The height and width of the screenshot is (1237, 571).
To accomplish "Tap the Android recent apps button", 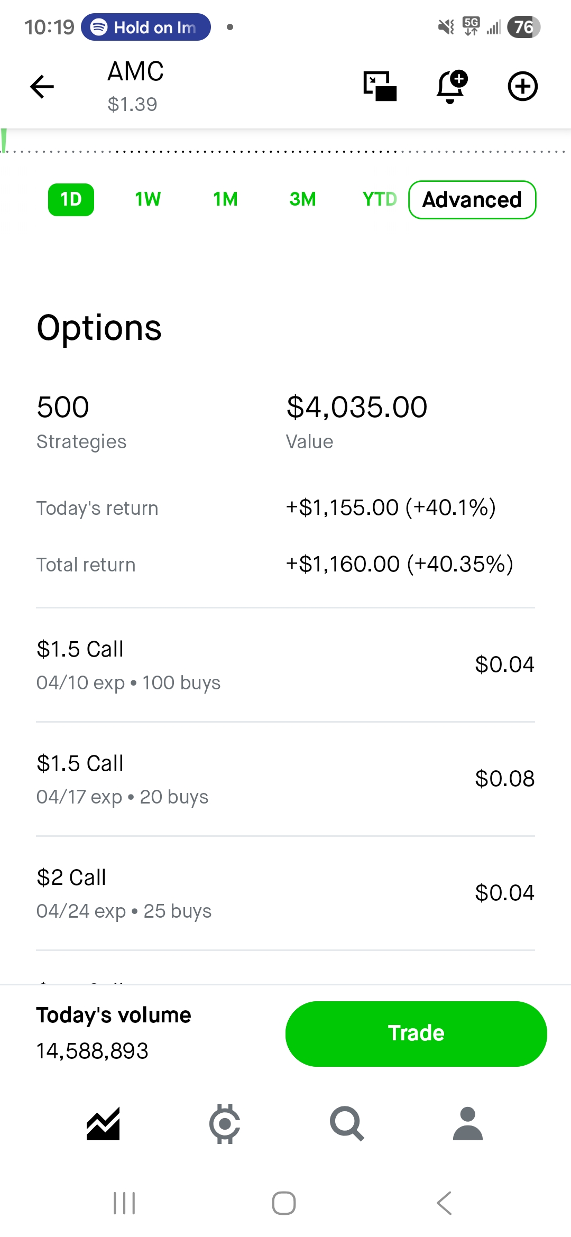I will (x=125, y=1203).
